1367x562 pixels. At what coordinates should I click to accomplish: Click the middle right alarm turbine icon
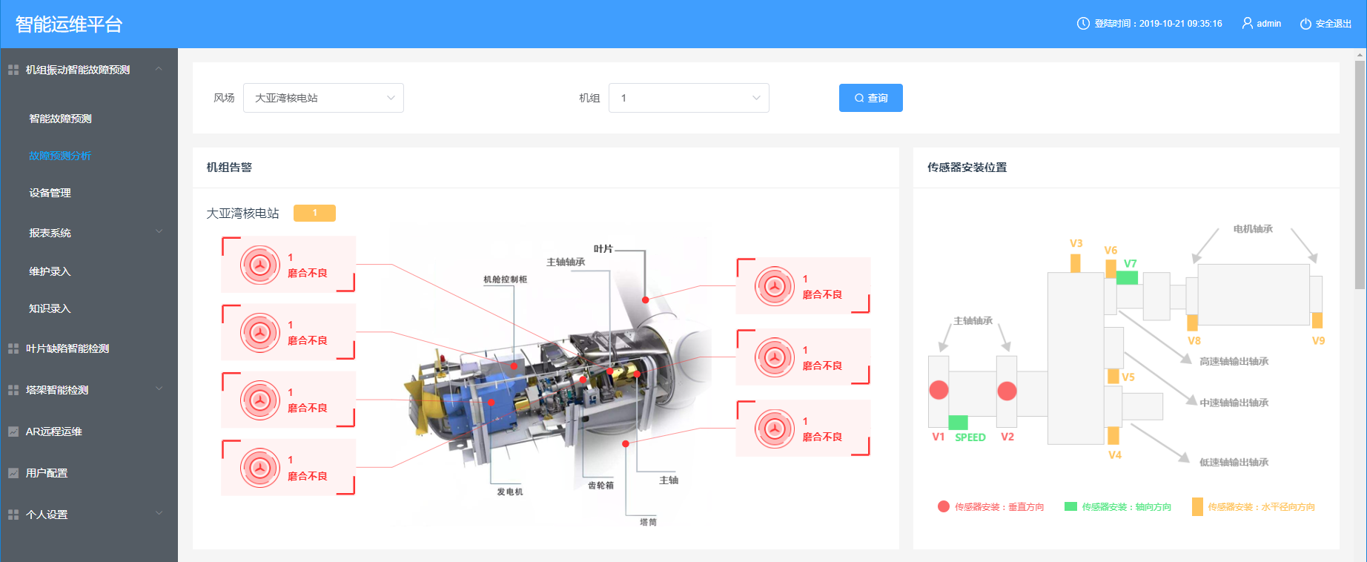775,357
